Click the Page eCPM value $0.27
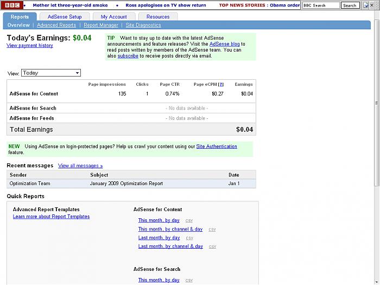Screen dimensions: 380x285 (x=218, y=94)
